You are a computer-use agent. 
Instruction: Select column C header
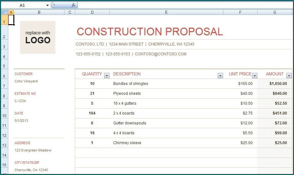[x=70, y=12]
